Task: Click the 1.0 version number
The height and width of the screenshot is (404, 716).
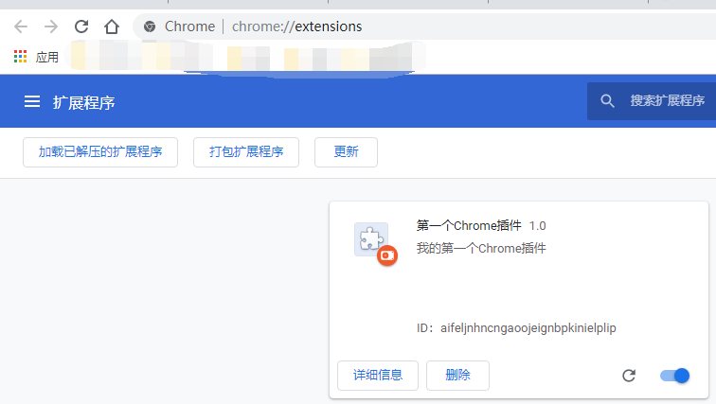Action: coord(537,226)
